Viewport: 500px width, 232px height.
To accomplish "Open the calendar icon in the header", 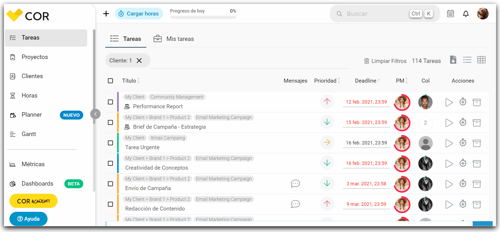I will coord(450,14).
